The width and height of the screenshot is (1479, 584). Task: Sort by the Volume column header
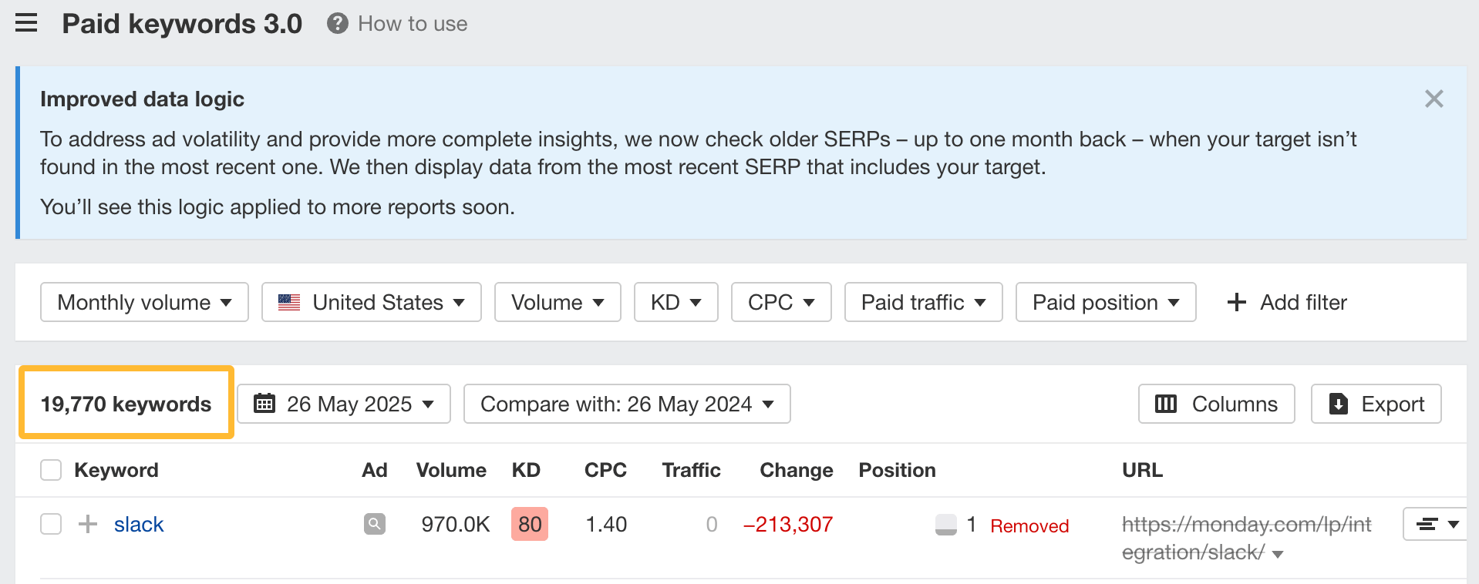tap(451, 470)
